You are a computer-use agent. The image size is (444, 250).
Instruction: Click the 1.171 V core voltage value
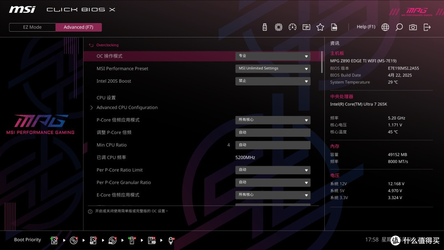click(x=395, y=125)
